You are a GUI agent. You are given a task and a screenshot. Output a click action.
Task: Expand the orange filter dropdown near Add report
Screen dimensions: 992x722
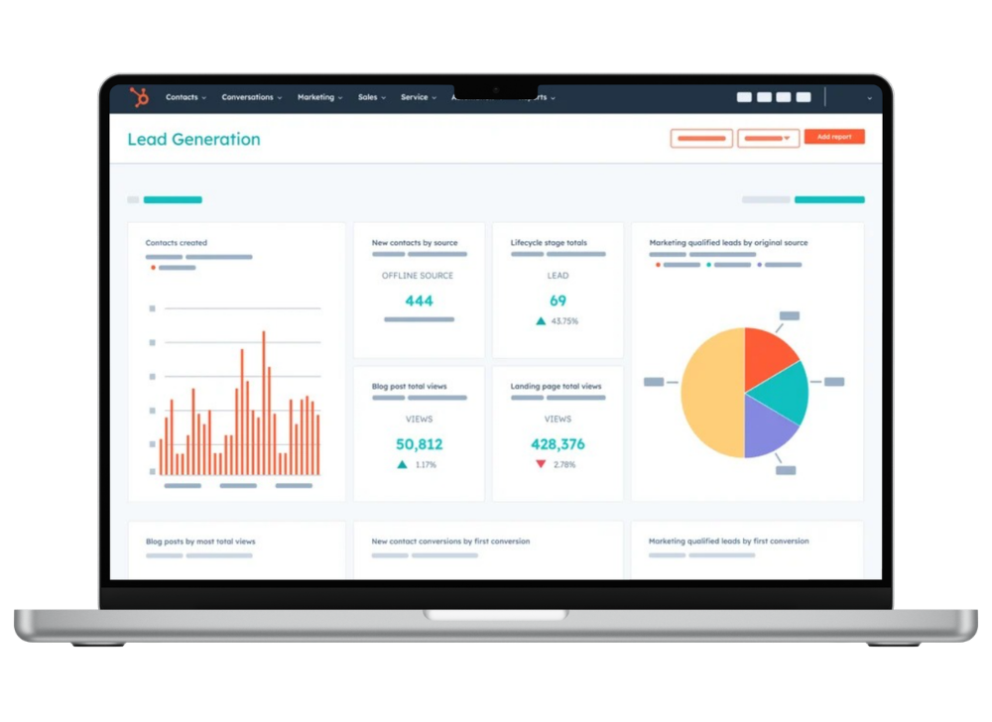coord(769,138)
